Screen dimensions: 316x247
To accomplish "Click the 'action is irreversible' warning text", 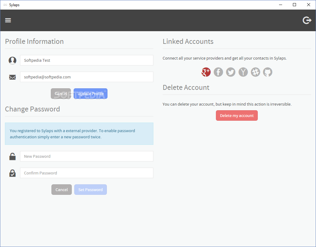I will coord(227,104).
